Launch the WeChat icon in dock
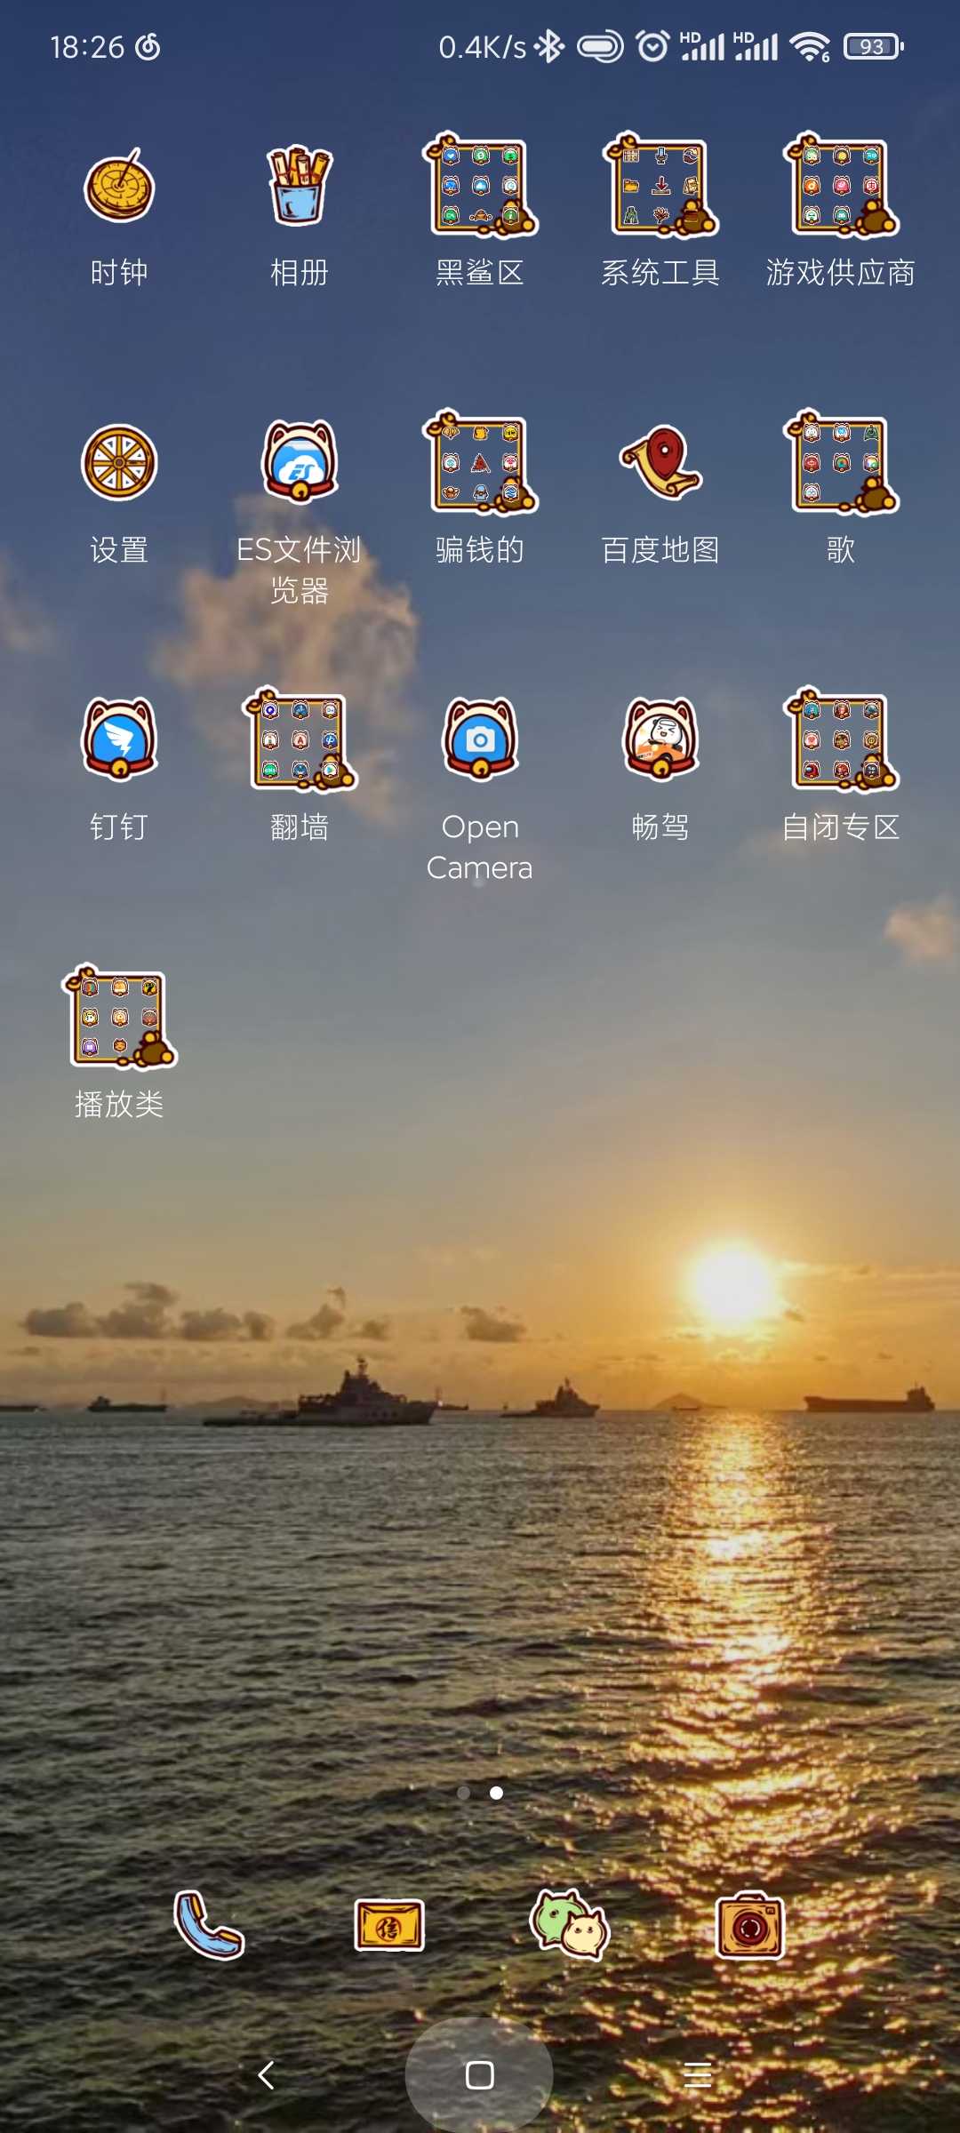Screen dimensions: 960x2133 [570, 1925]
